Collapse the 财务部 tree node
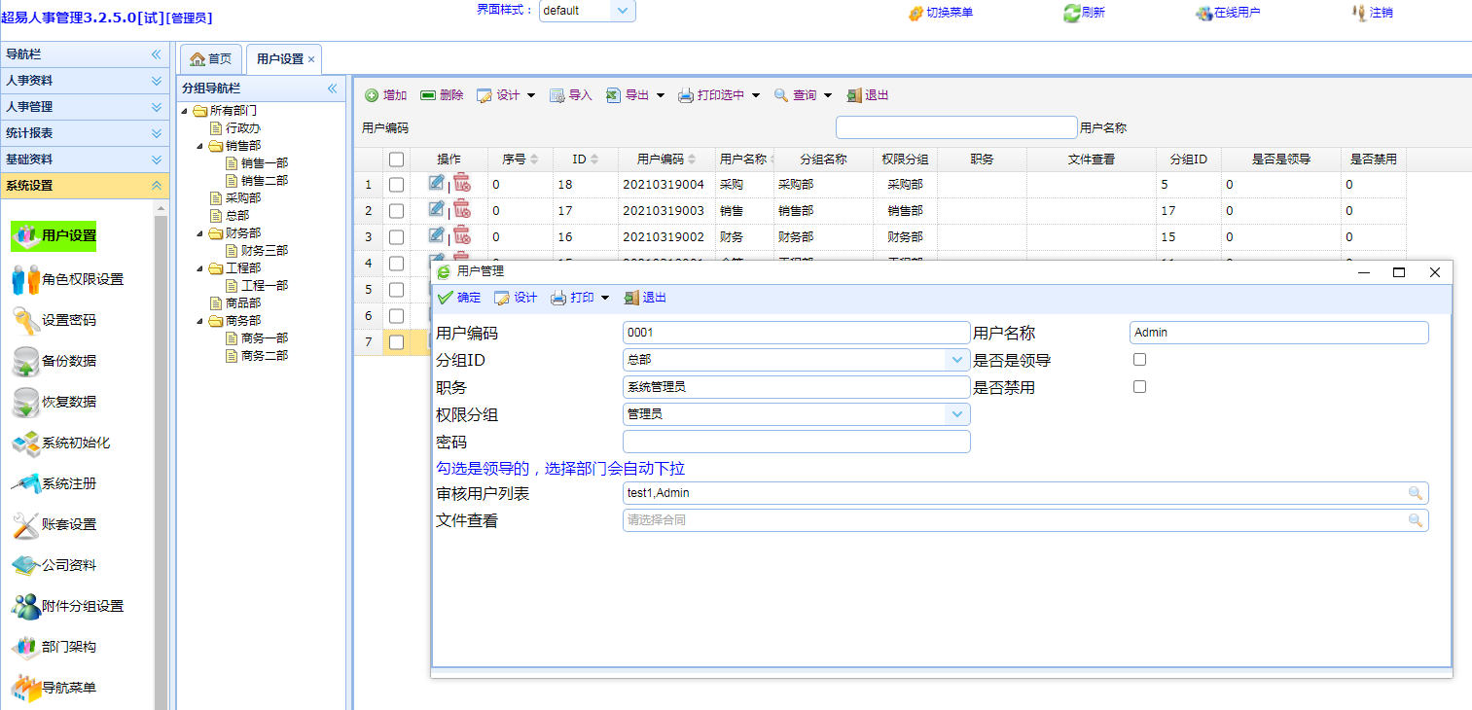The image size is (1472, 710). pyautogui.click(x=199, y=233)
